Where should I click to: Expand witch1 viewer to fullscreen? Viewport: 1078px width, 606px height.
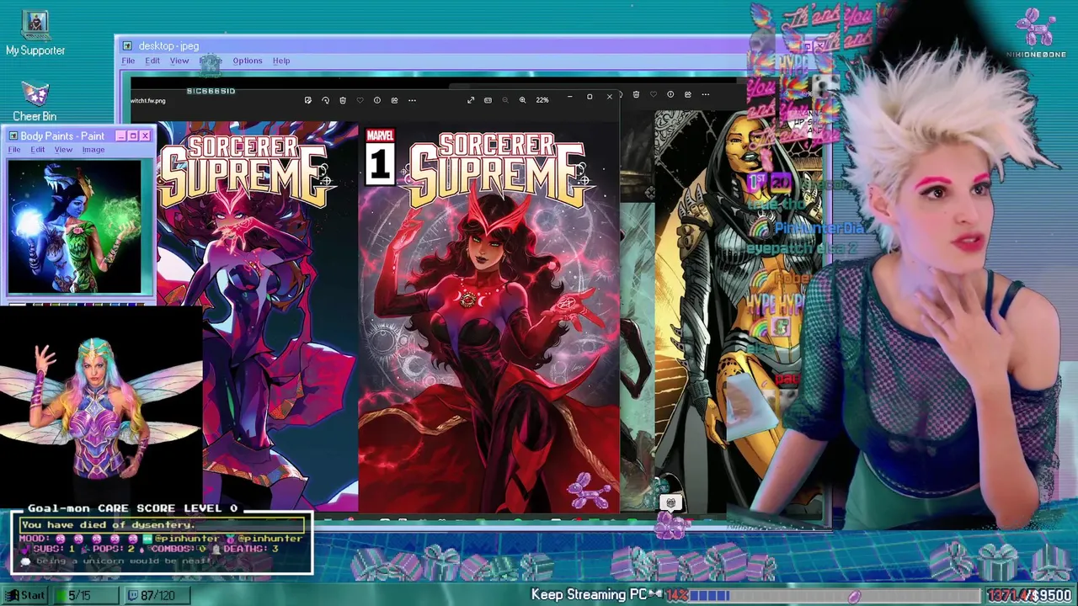(471, 100)
